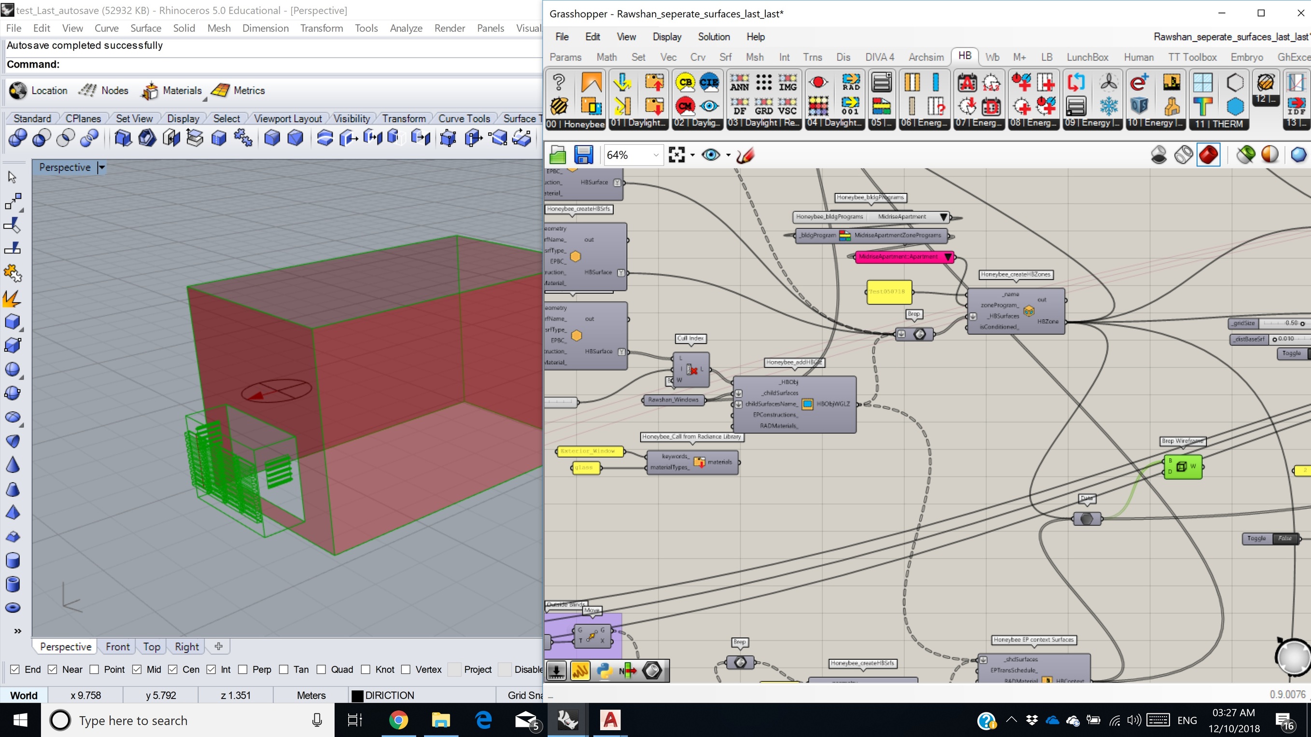Image resolution: width=1311 pixels, height=737 pixels.
Task: Click the Toggle False button on canvas
Action: [1285, 538]
